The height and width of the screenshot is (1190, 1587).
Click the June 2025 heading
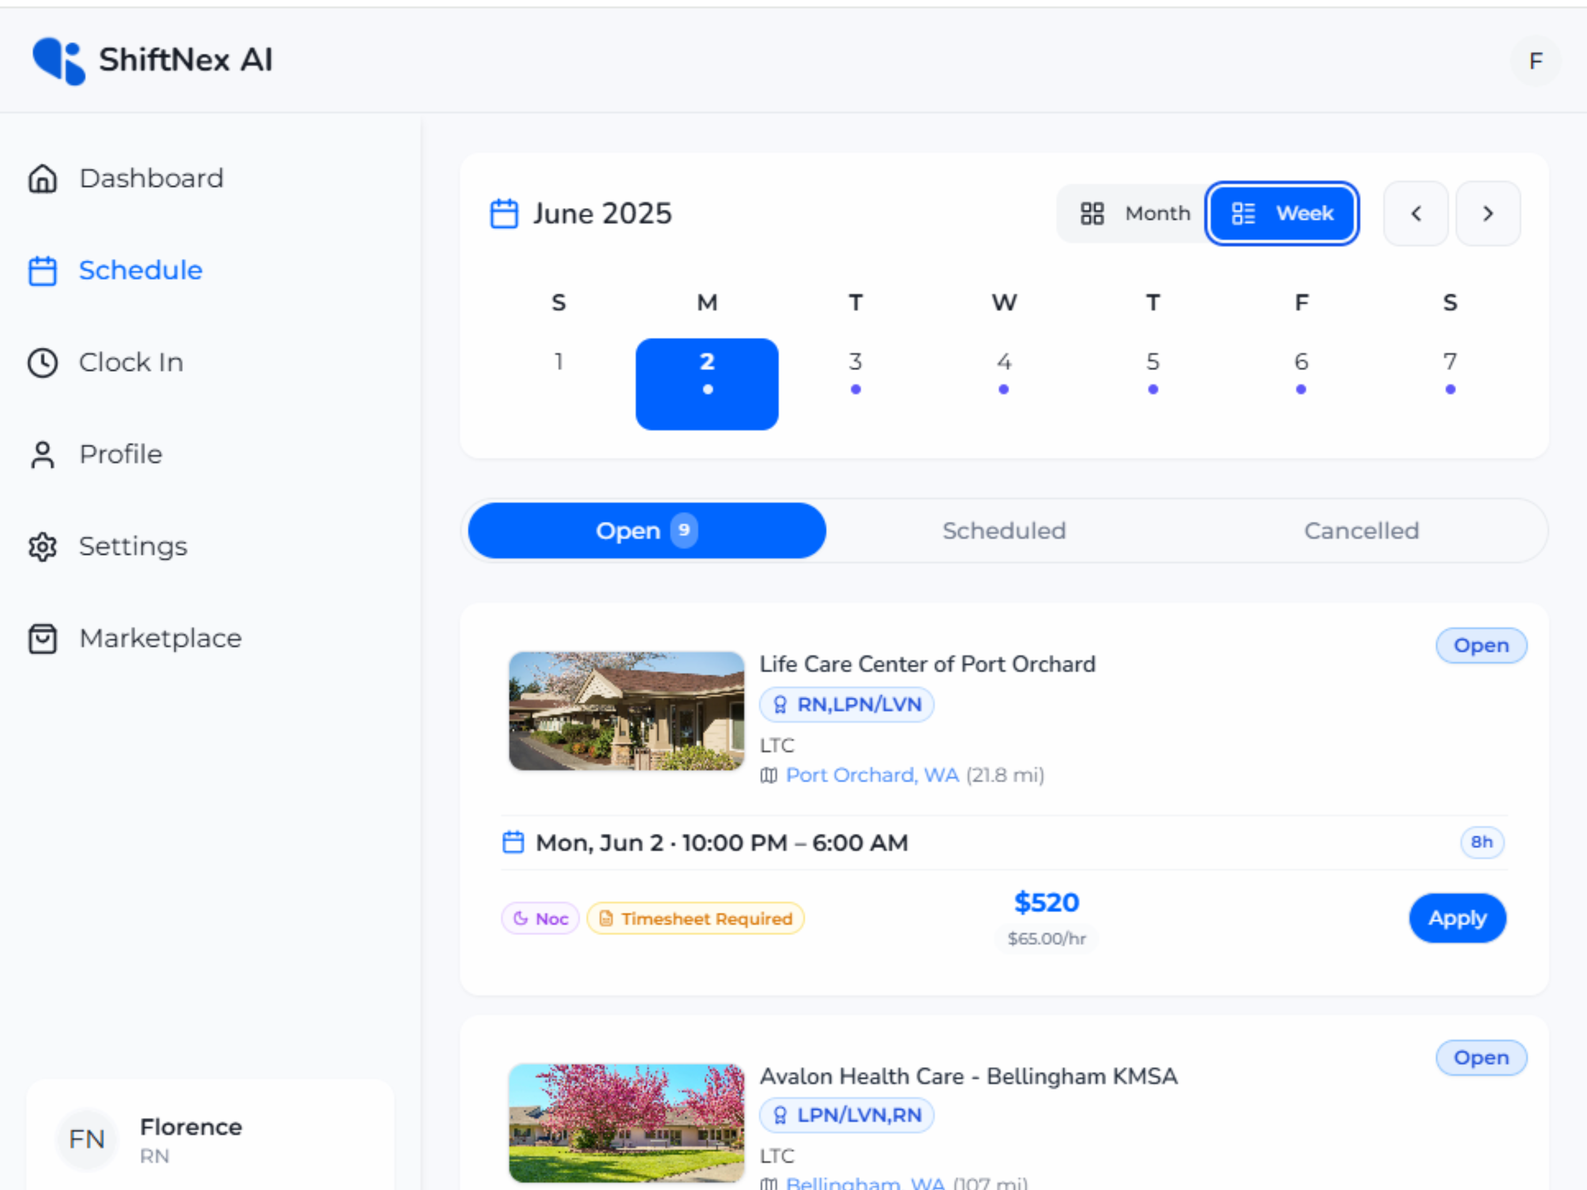[x=602, y=214]
